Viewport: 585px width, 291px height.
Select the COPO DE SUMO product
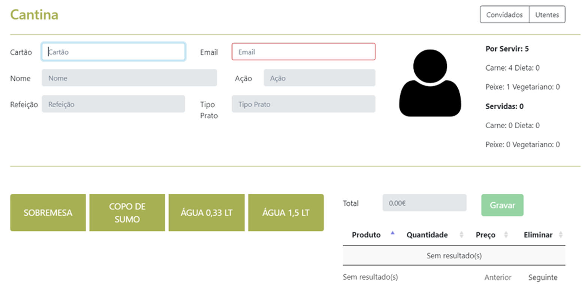click(x=127, y=212)
